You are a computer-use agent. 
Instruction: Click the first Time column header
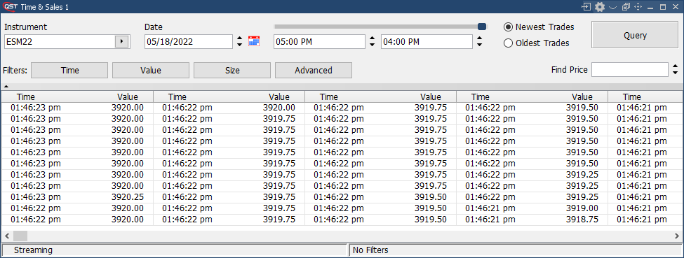tap(26, 97)
